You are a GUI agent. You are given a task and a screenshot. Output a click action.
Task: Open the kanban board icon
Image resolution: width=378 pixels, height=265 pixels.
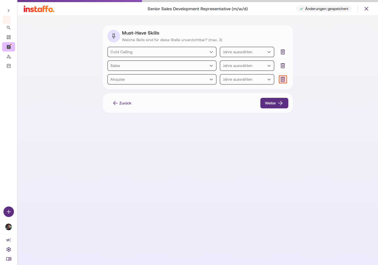[9, 66]
